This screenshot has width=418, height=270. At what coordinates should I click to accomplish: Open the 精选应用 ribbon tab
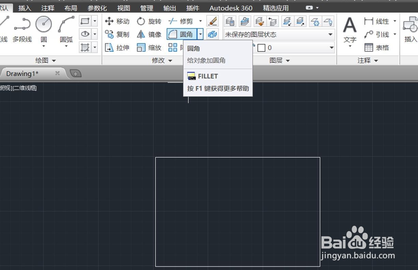(x=276, y=8)
